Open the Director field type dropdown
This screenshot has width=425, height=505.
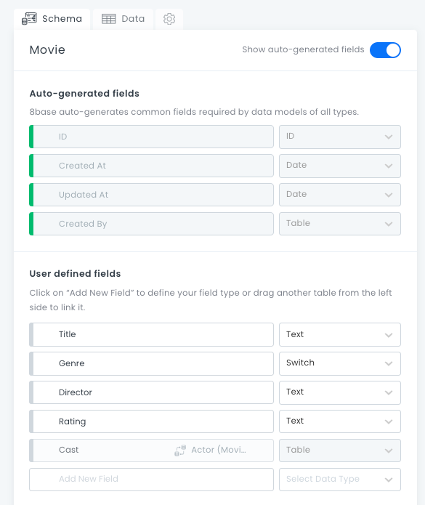(x=340, y=392)
